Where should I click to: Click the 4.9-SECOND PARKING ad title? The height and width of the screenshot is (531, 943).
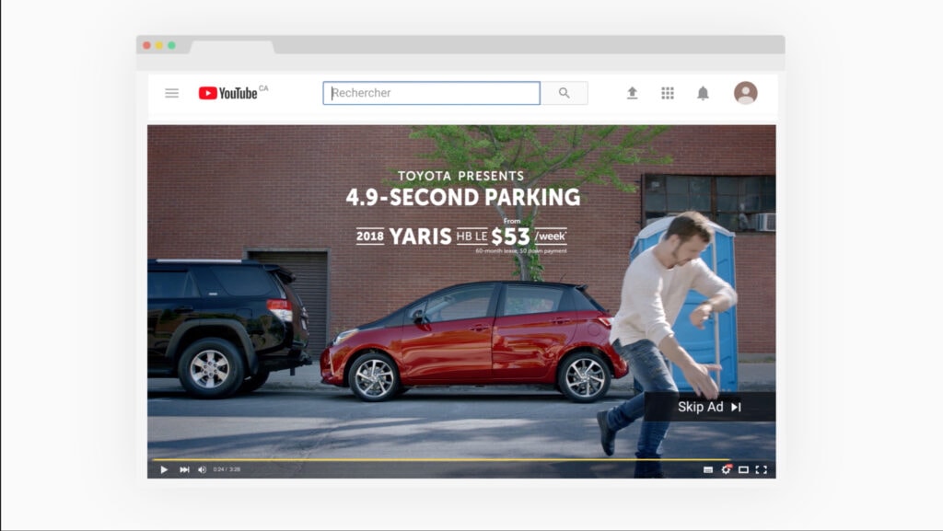pyautogui.click(x=463, y=197)
